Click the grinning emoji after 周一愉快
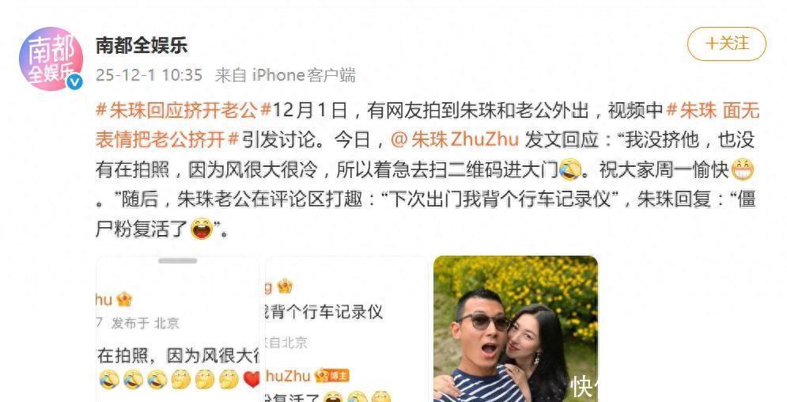The height and width of the screenshot is (402, 787). click(742, 169)
